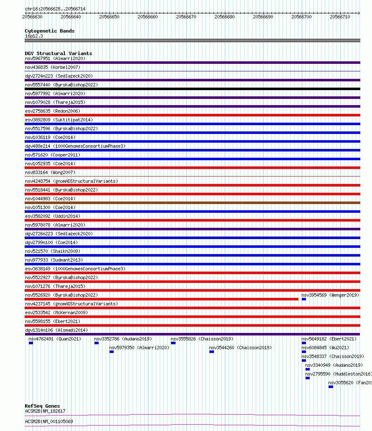
Task: Open dgv2726n223 (Sedlazeck2020) label
Action: point(59,234)
